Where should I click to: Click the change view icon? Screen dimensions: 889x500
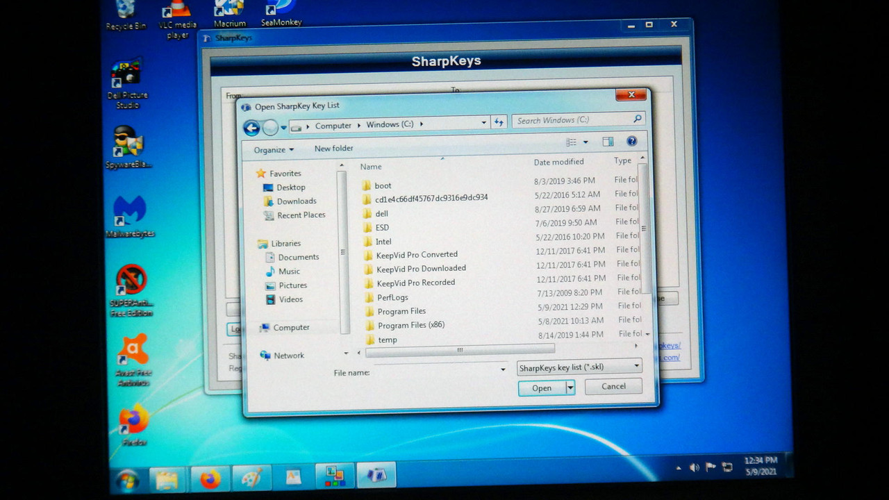[x=571, y=142]
